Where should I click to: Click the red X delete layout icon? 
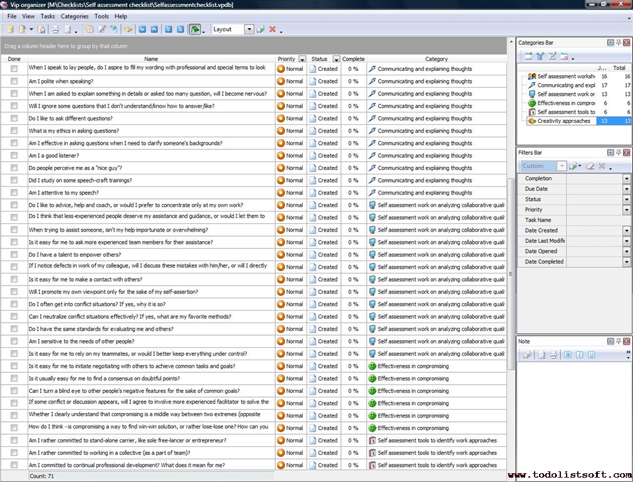[x=273, y=29]
